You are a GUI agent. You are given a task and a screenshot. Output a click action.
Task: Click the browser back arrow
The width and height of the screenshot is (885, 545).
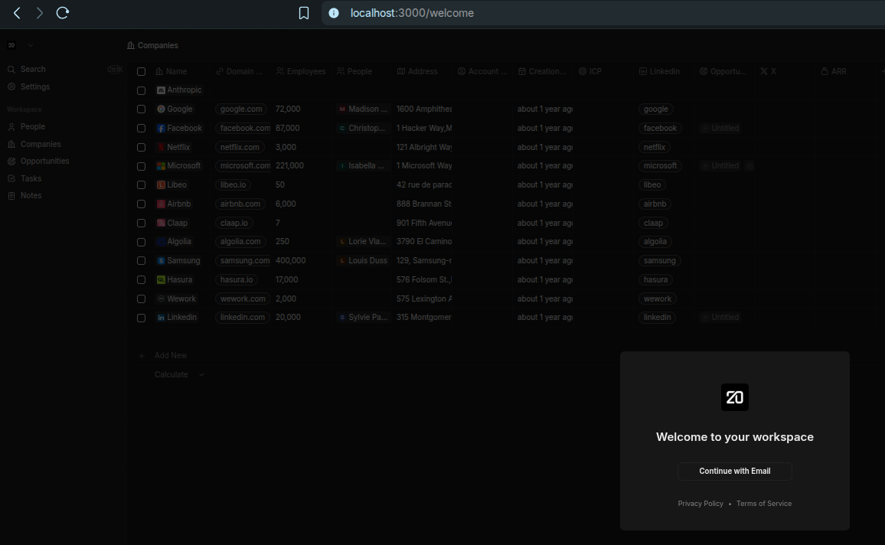click(x=17, y=13)
